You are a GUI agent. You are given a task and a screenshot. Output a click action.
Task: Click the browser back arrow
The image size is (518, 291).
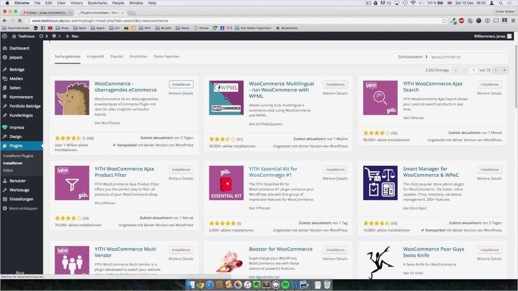(5, 21)
